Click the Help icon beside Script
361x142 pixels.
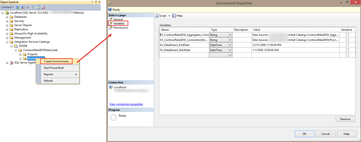(174, 15)
